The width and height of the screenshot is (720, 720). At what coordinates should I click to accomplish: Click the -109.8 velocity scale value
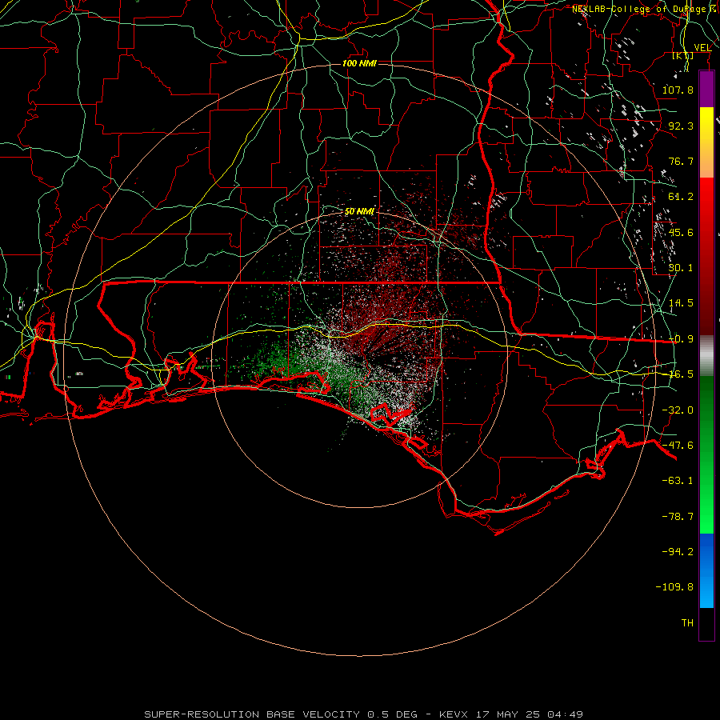[675, 587]
